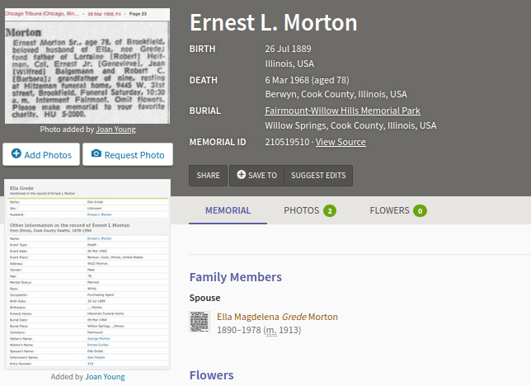Click the plus icon on Save To
This screenshot has width=531, height=386.
[241, 175]
